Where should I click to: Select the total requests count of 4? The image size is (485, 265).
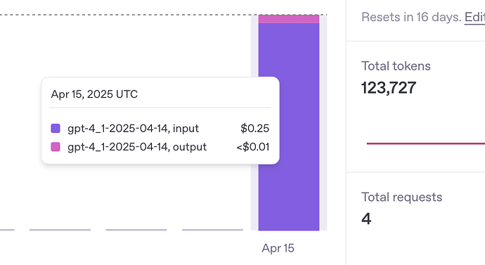point(366,219)
